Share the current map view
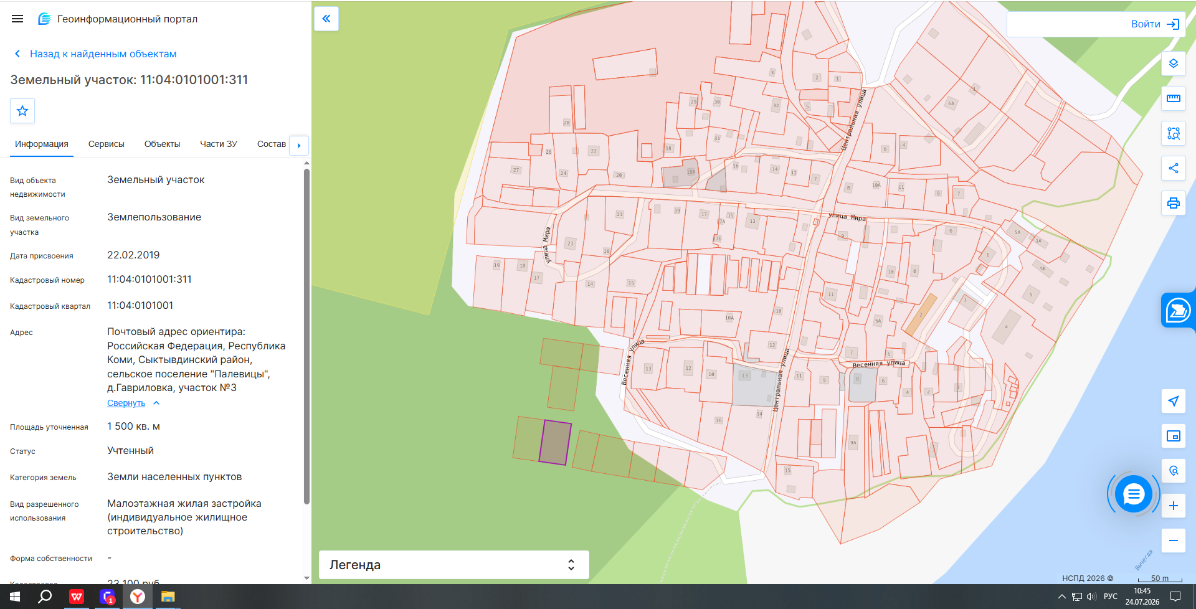 1174,168
